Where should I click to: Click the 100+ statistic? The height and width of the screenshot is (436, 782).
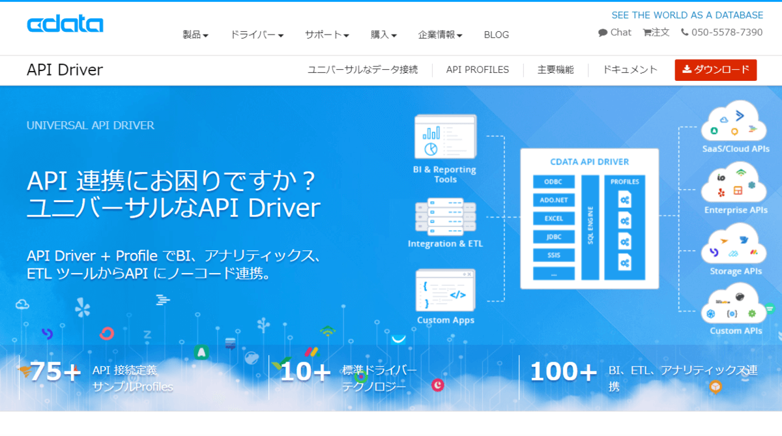point(564,372)
